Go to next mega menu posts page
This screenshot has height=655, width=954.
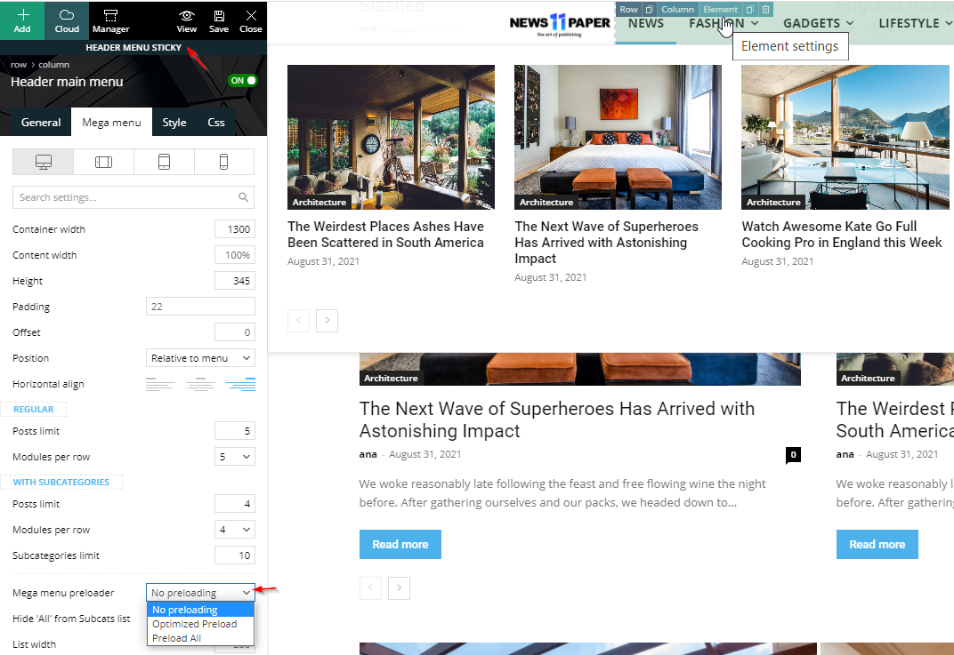(327, 320)
